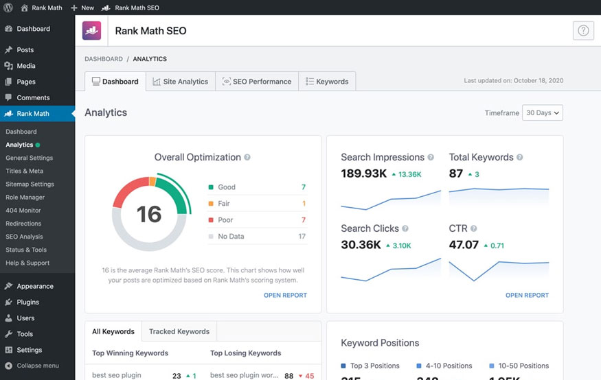Switch to the Keywords tab
Viewport: 601px width, 380px height.
(x=327, y=82)
